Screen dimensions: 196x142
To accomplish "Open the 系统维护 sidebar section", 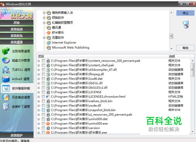I will [17, 135].
